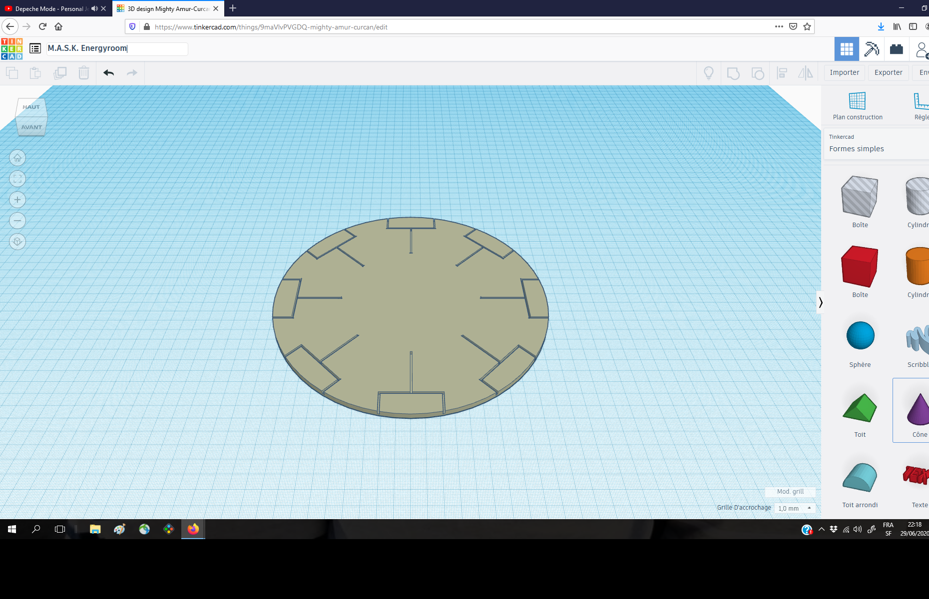Click the Exporter button
This screenshot has height=599, width=929.
point(889,73)
